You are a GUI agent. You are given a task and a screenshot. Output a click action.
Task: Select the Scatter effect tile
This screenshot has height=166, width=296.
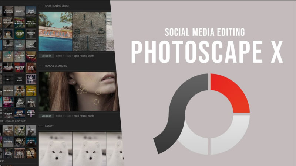[x=8, y=113]
